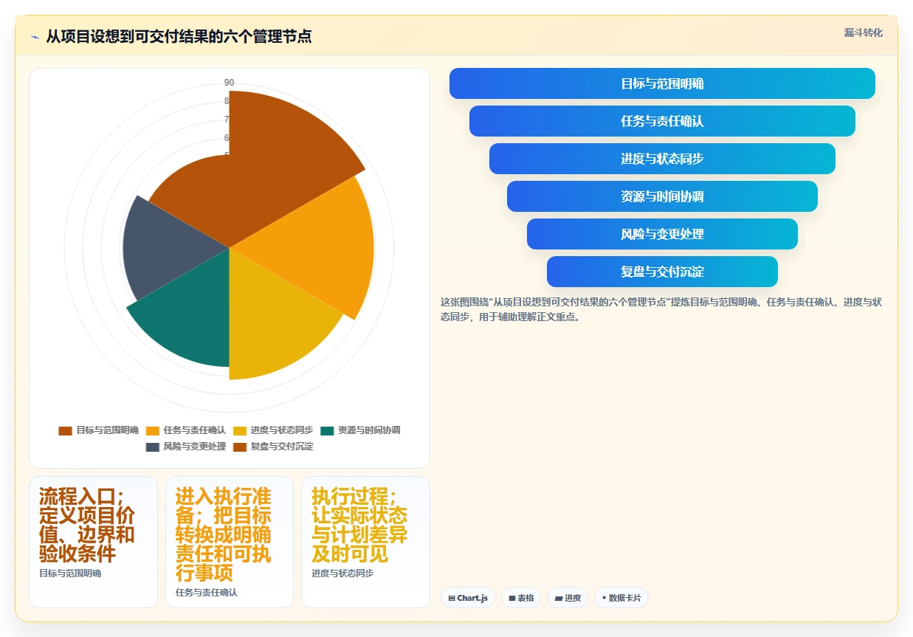Select the 资源与时间协调 funnel bar

[662, 196]
